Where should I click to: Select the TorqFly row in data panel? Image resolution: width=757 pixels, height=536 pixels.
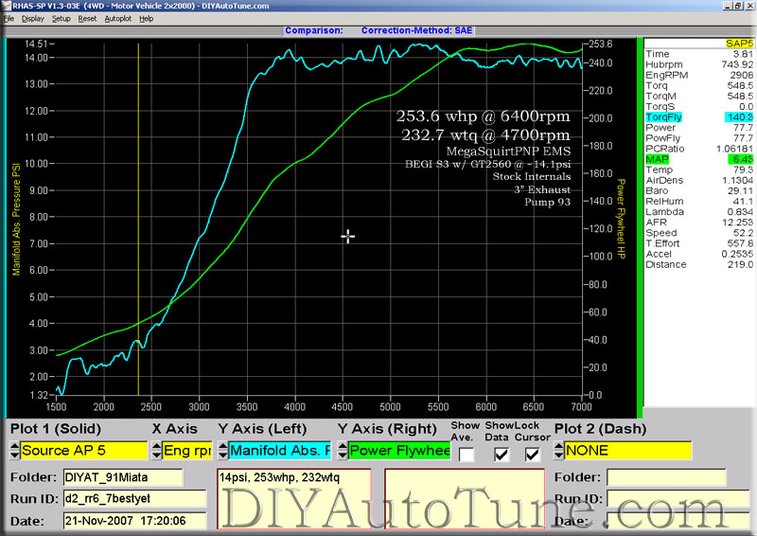tap(699, 117)
